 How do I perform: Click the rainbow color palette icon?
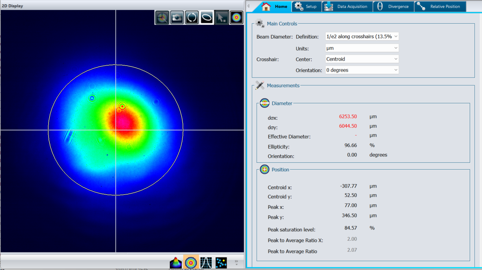click(x=236, y=17)
